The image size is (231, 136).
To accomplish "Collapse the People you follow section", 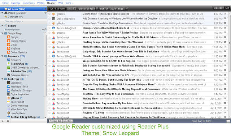I will tap(2, 13).
